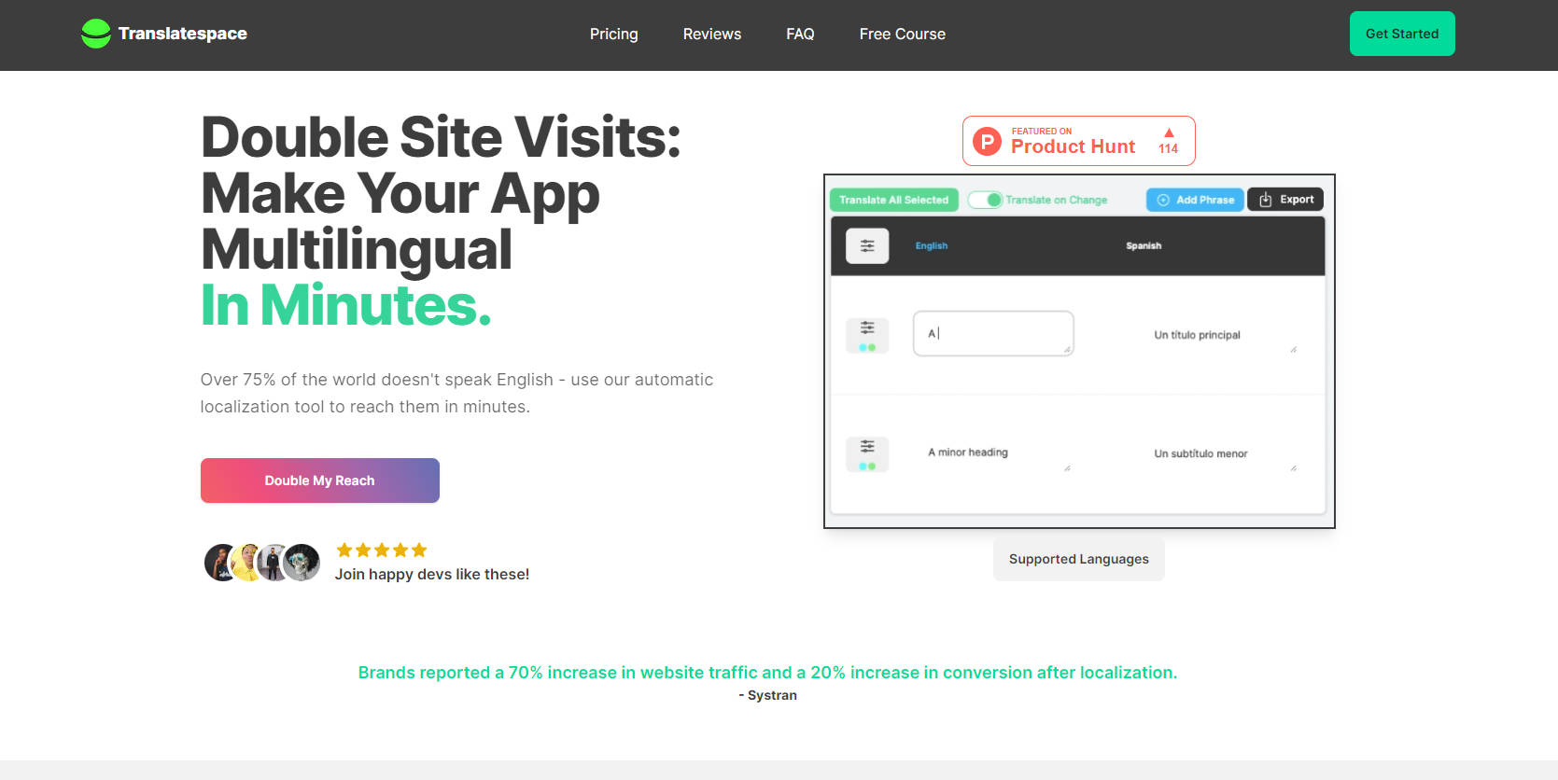Expand the Supported Languages list
This screenshot has height=780, width=1558.
pyautogui.click(x=1078, y=559)
